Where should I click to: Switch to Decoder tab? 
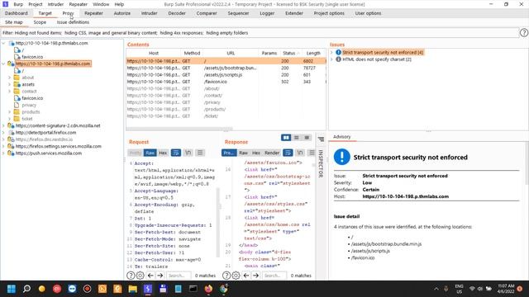[177, 13]
